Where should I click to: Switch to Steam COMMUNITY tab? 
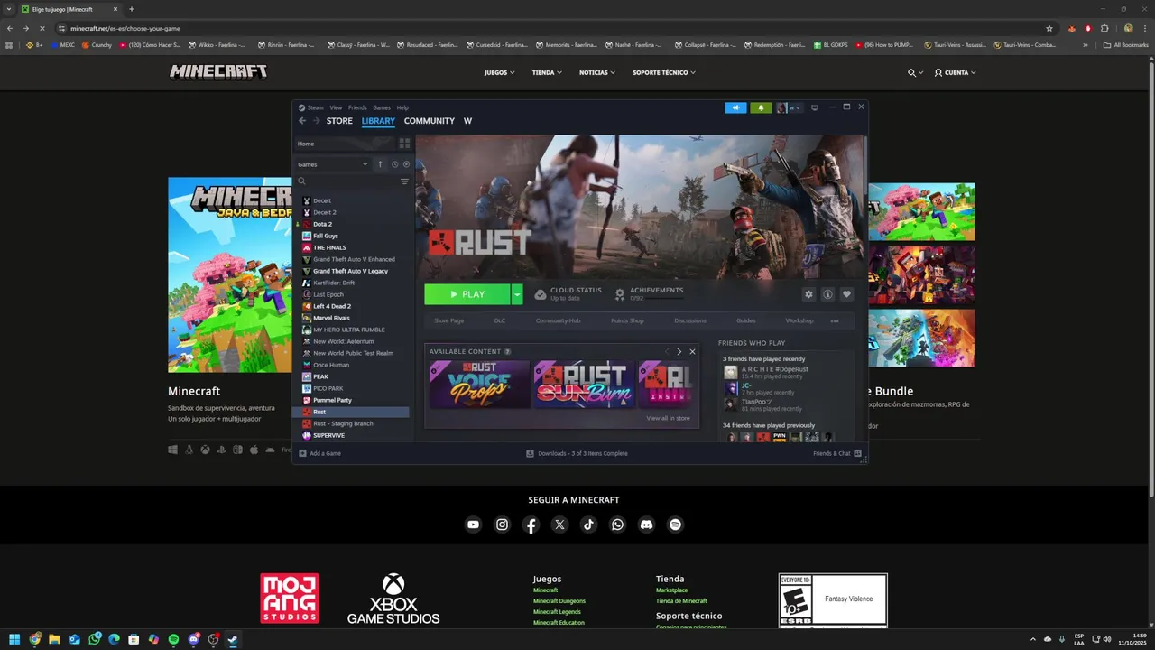[430, 121]
